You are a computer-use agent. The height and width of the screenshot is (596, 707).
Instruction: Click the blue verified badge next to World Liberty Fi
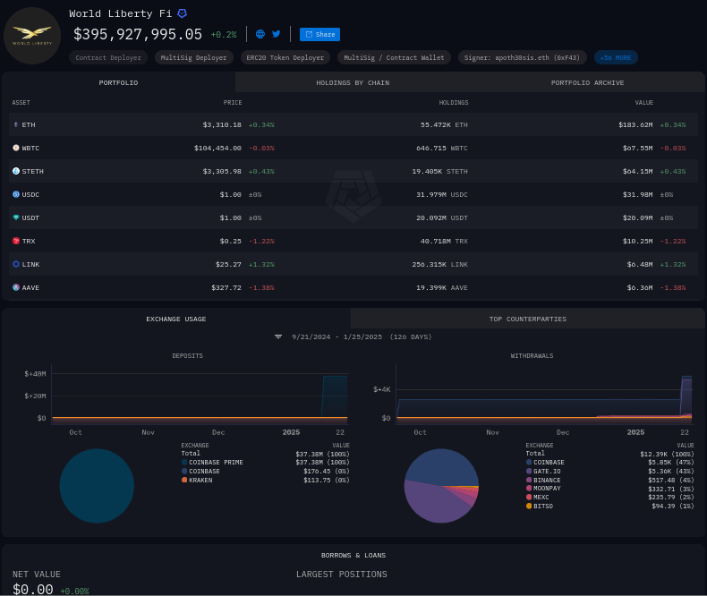pyautogui.click(x=183, y=13)
